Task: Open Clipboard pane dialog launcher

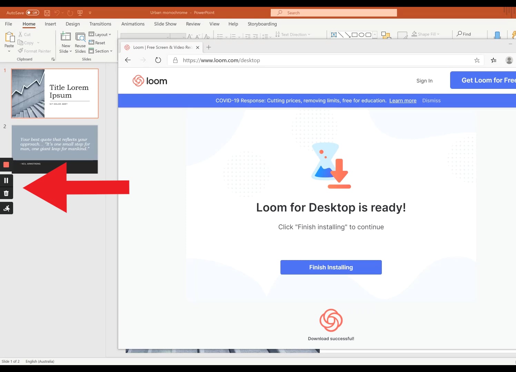Action: click(x=53, y=59)
